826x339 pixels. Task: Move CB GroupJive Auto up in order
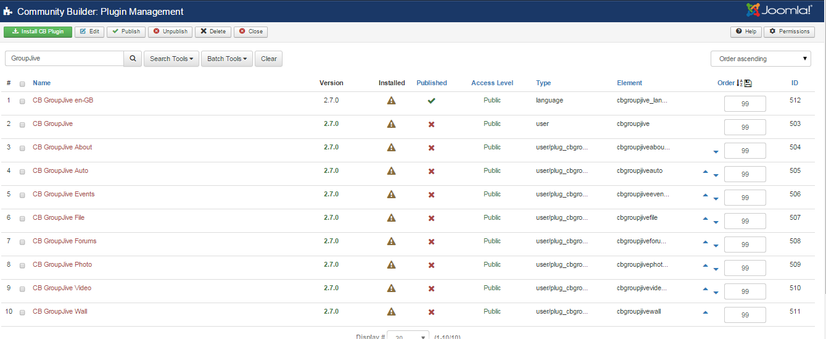(x=706, y=172)
